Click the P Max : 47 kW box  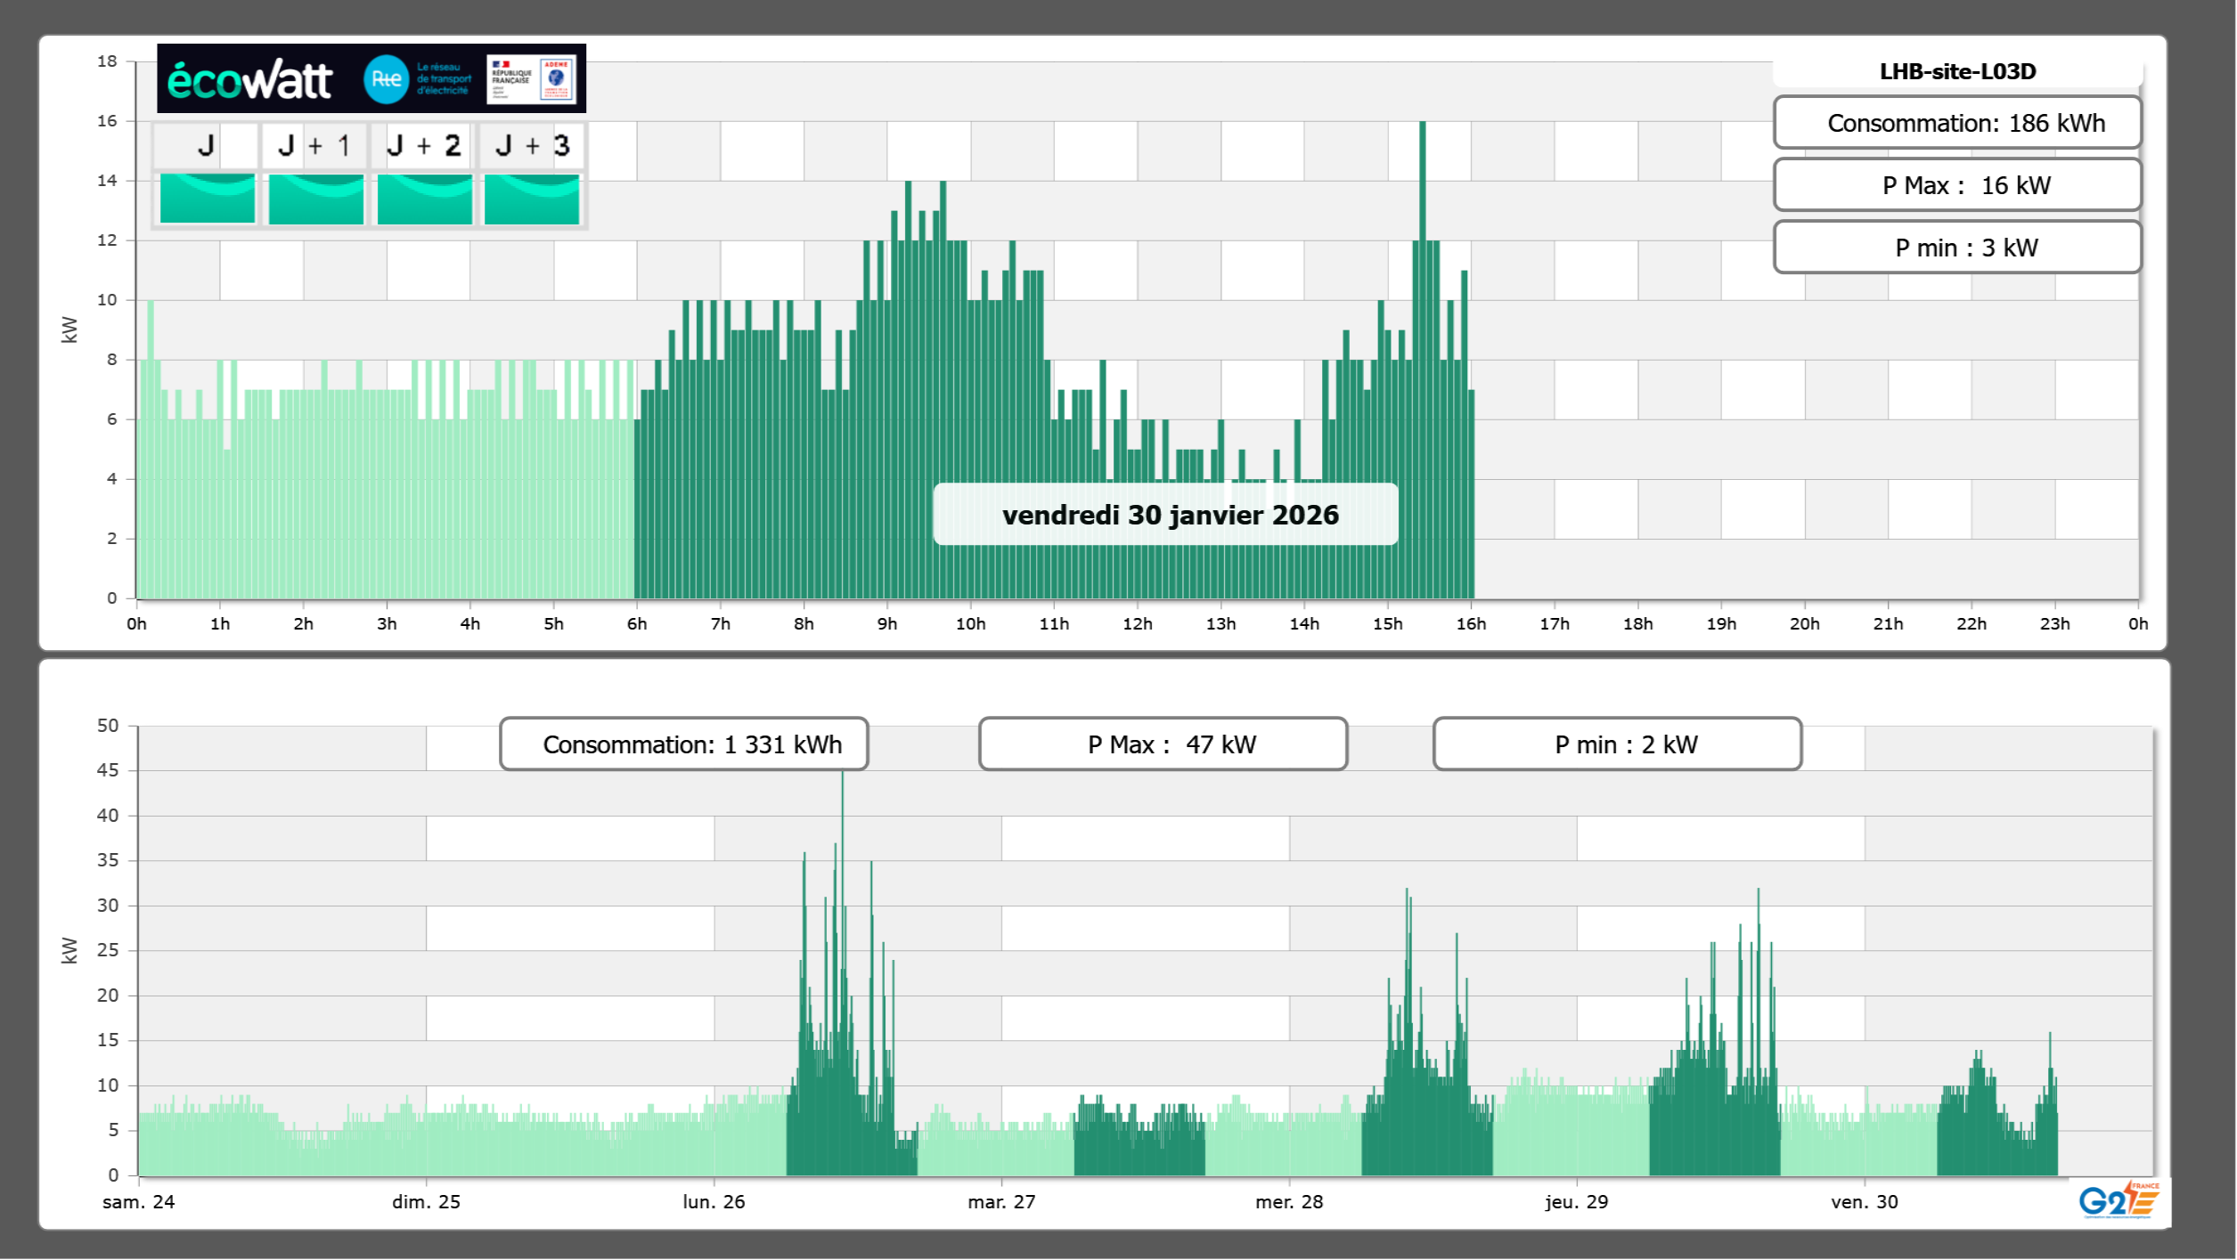pos(1163,744)
